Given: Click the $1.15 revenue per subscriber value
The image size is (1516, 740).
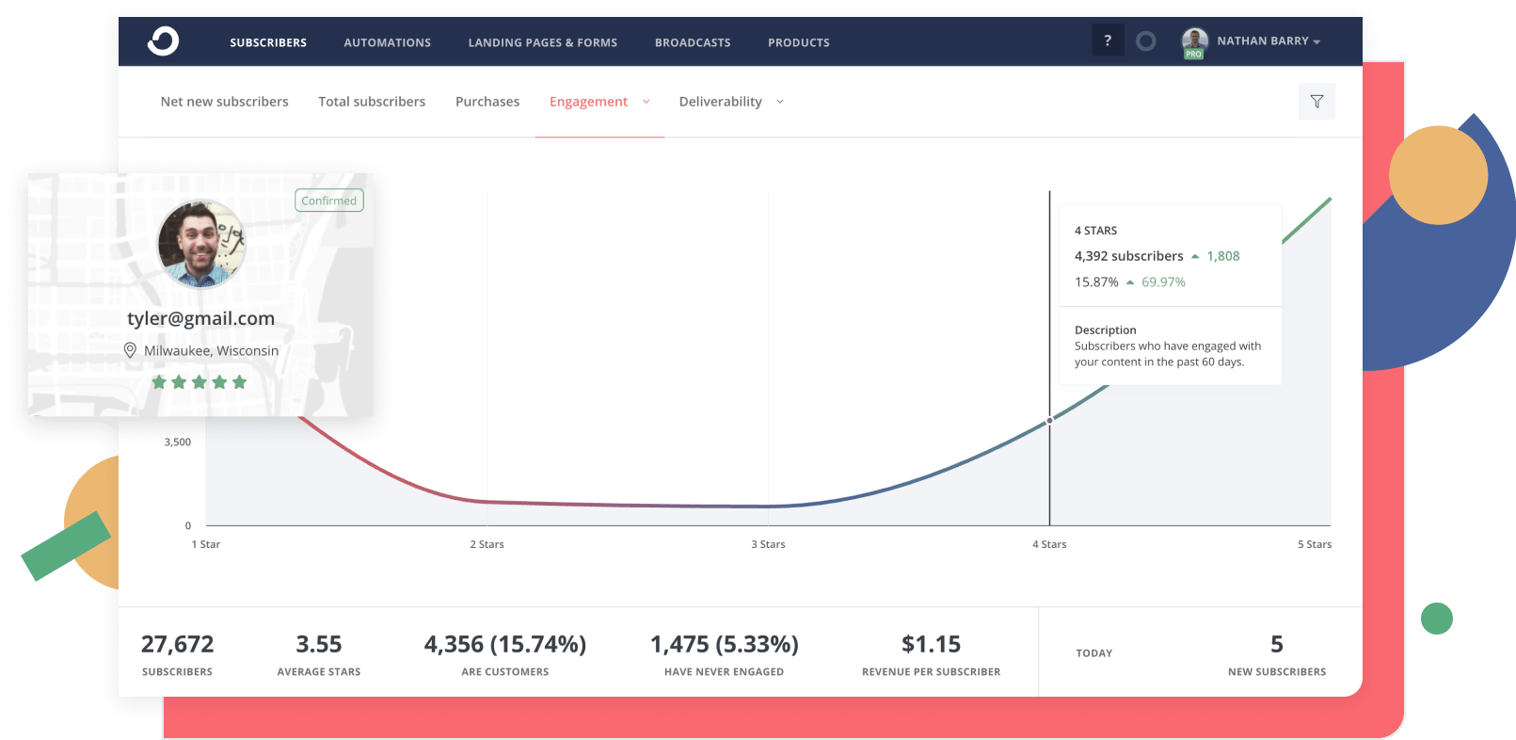Looking at the screenshot, I should tap(932, 645).
